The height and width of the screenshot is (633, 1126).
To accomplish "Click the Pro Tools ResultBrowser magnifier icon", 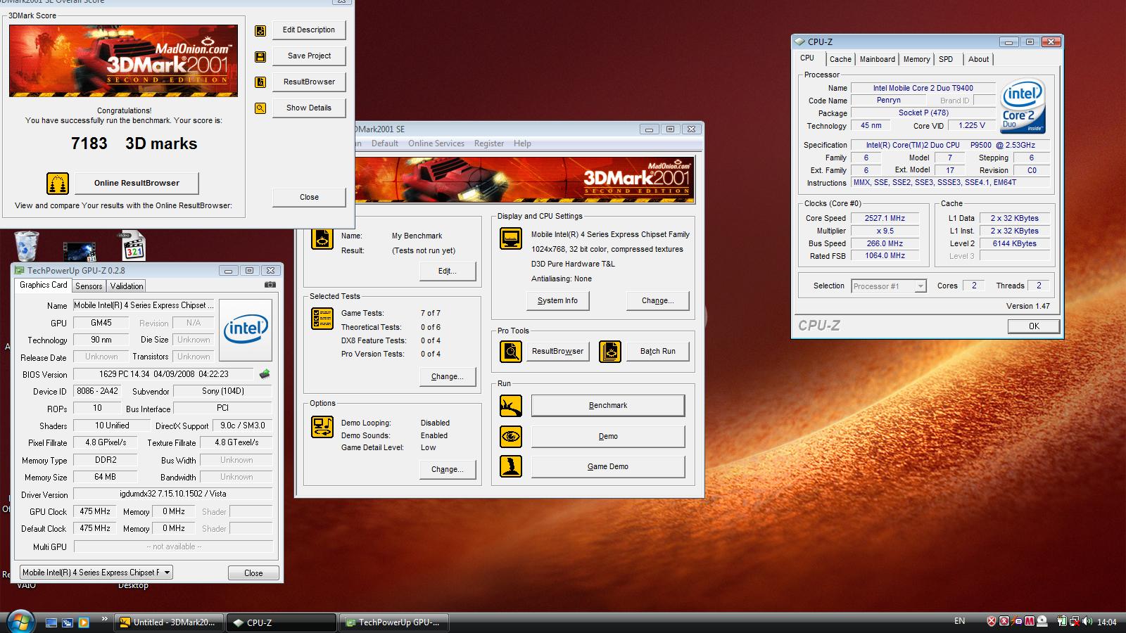I will (511, 351).
